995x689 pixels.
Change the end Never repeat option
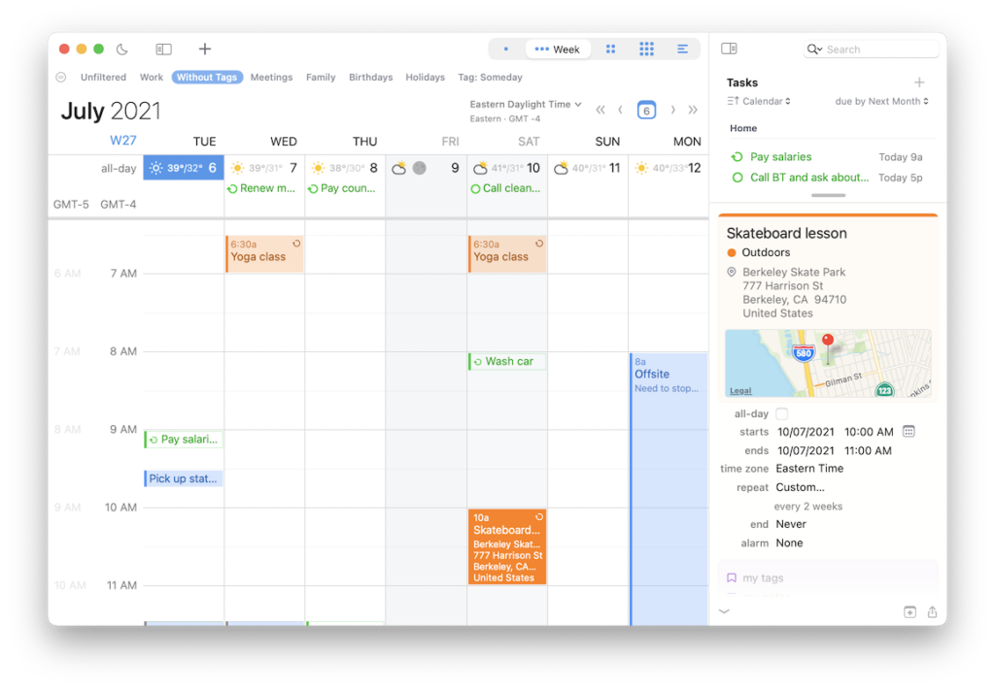(791, 524)
